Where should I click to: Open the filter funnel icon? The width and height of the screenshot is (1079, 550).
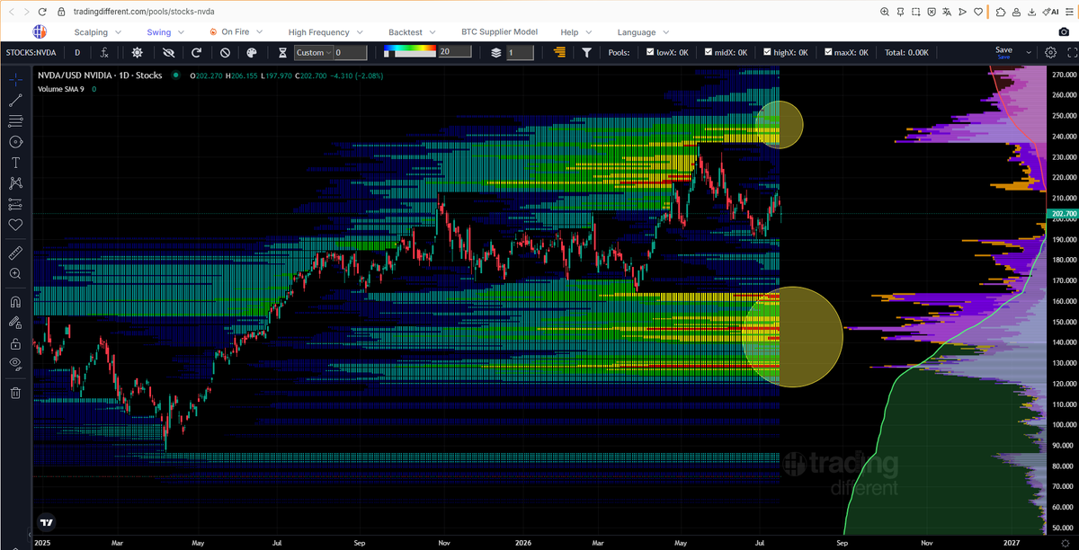(x=587, y=53)
